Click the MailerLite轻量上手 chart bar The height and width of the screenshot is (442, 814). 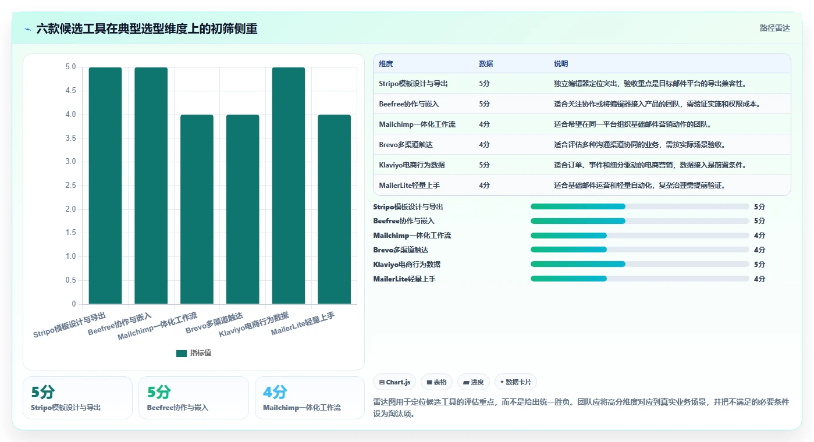(x=335, y=209)
